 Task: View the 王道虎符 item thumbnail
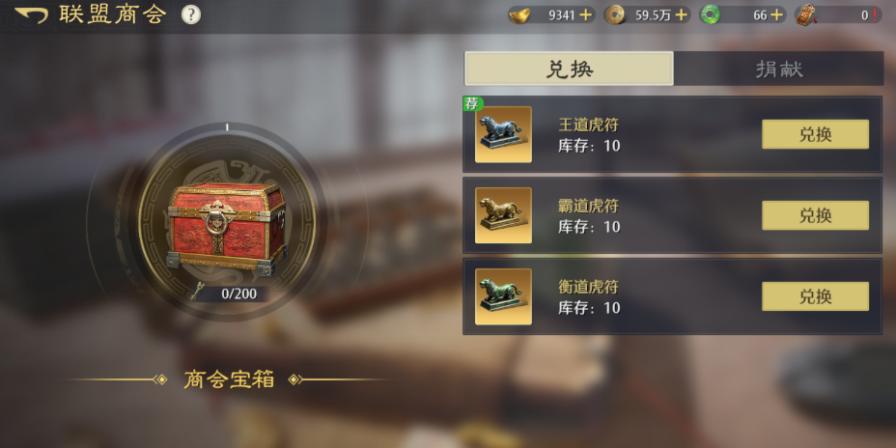[503, 134]
